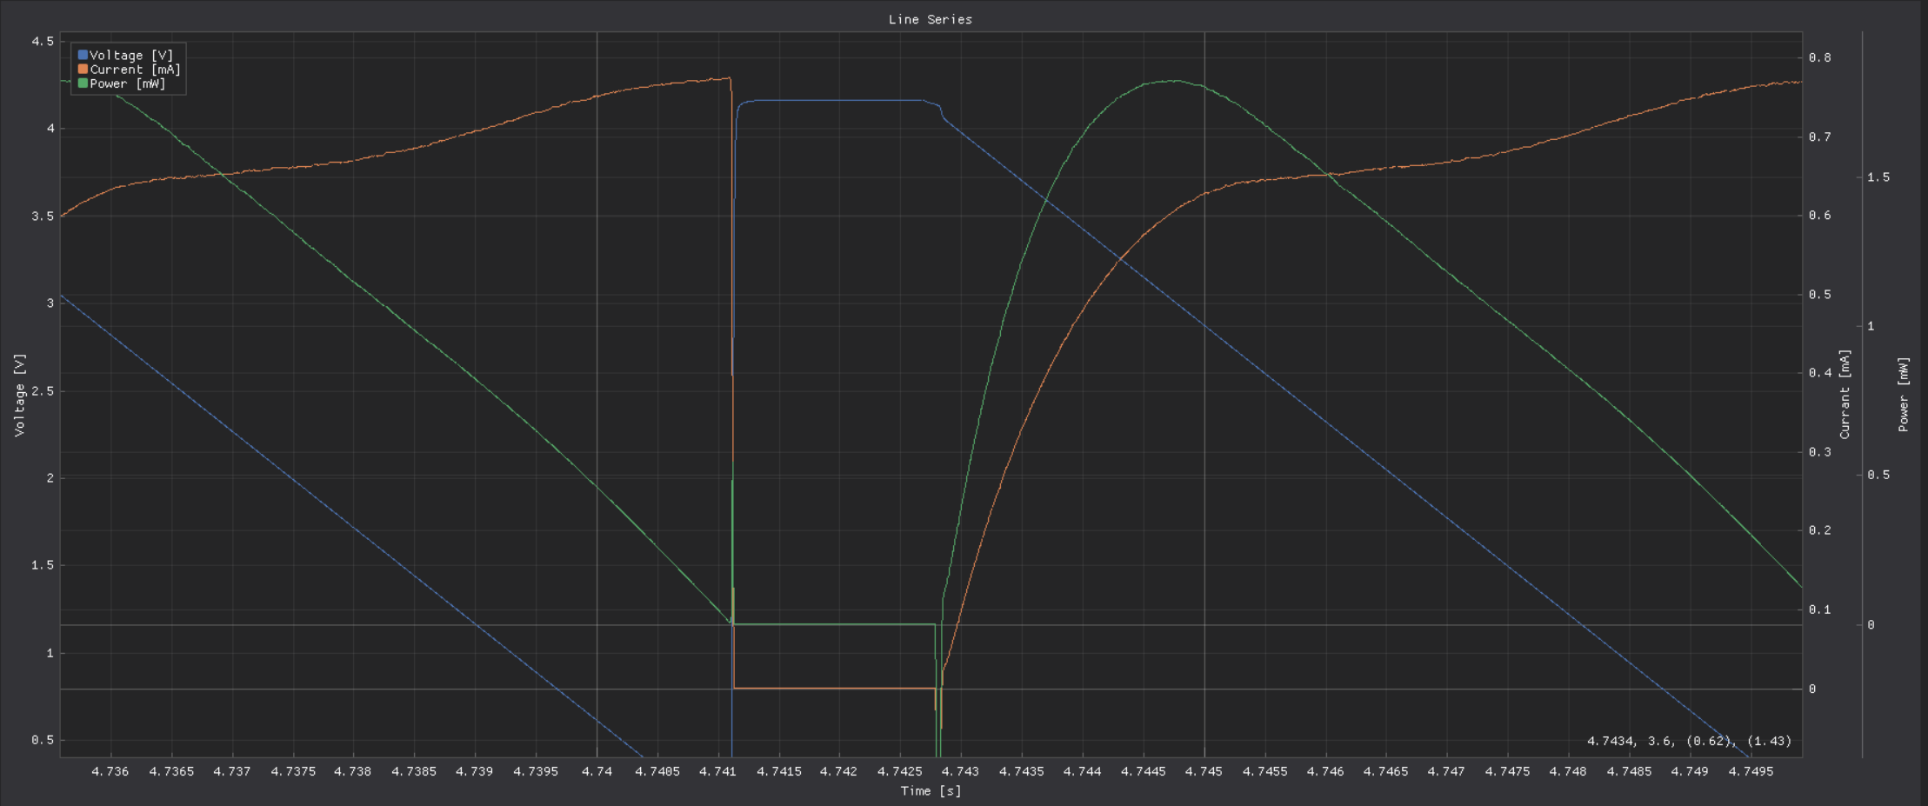
Task: Click the '1.5' tick on the Power axis
Action: [x=1879, y=177]
